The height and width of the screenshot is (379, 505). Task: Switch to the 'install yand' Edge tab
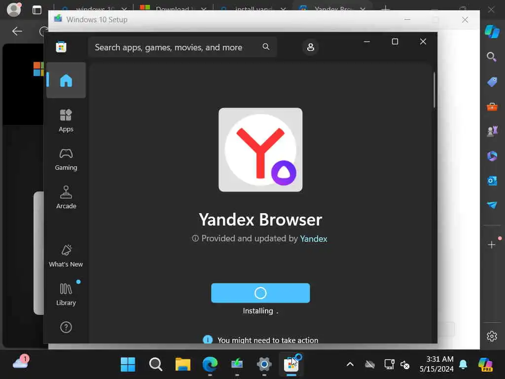[x=252, y=8]
